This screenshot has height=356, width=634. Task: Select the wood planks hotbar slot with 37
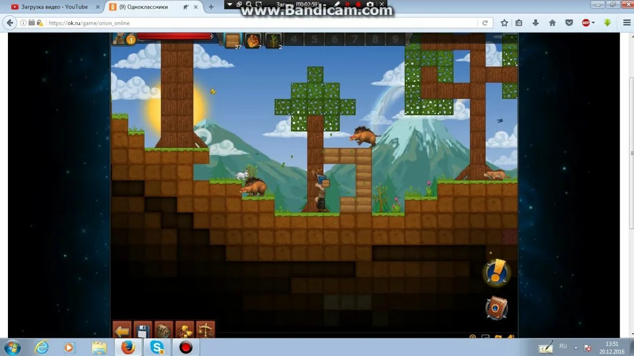[x=233, y=41]
